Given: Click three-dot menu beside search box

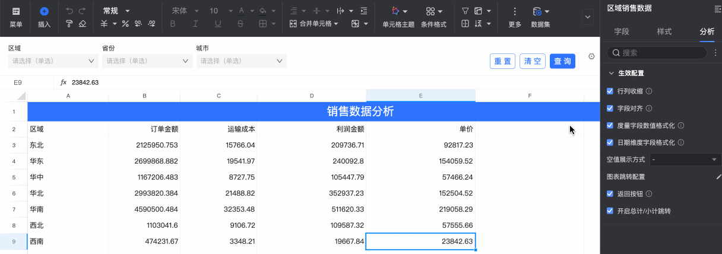Looking at the screenshot, I should coord(715,53).
